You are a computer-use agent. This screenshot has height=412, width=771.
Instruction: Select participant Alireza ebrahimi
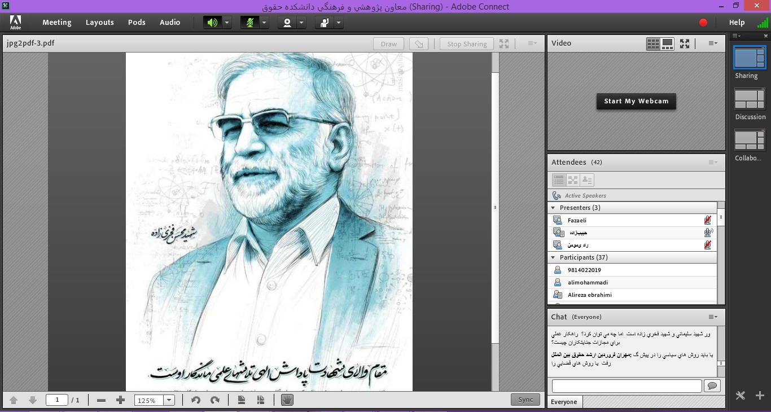click(632, 295)
